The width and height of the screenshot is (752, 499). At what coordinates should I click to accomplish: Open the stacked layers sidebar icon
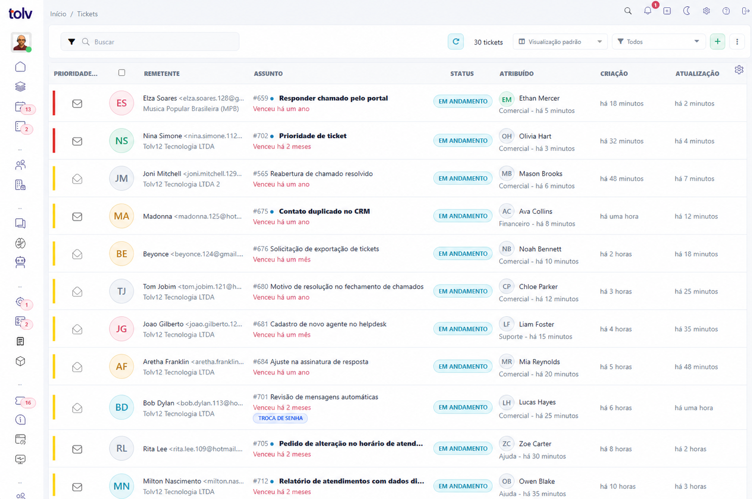20,86
